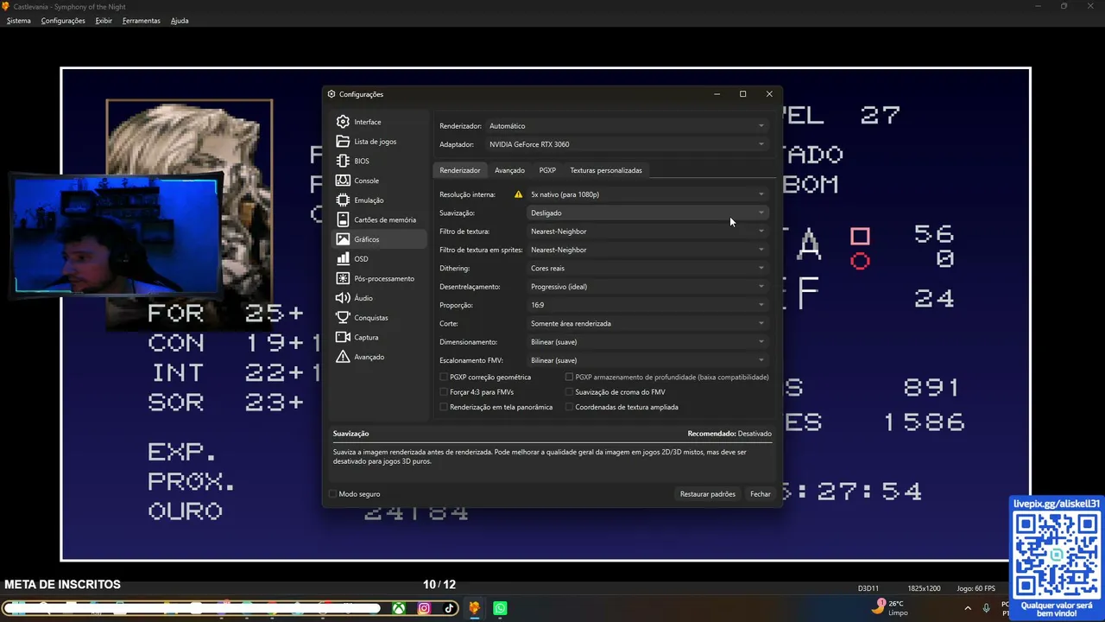
Task: Click the 1825x1200 resolution in status bar
Action: coord(924,588)
